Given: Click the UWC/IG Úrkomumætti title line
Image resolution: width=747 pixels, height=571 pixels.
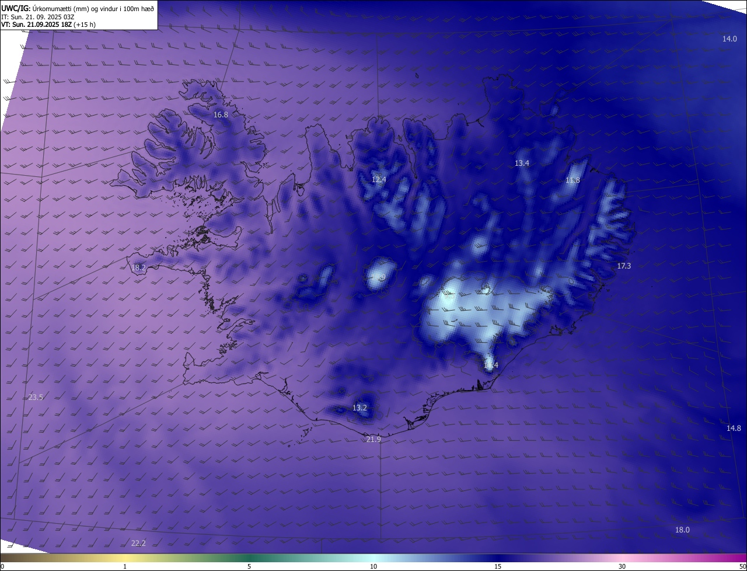Looking at the screenshot, I should coord(77,8).
